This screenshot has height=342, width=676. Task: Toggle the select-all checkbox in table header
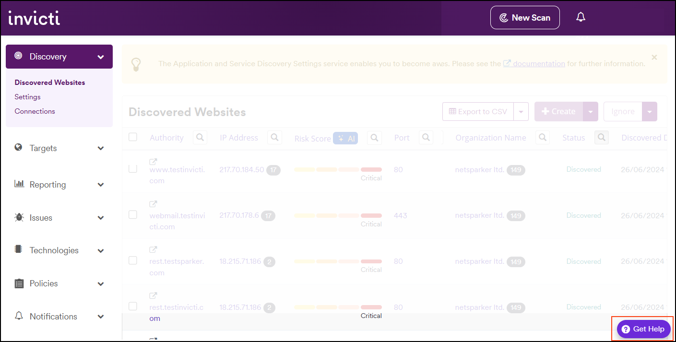133,137
